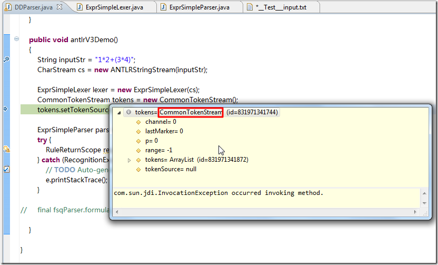This screenshot has width=438, height=265.
Task: Select the p= 0 field row
Action: tap(152, 141)
